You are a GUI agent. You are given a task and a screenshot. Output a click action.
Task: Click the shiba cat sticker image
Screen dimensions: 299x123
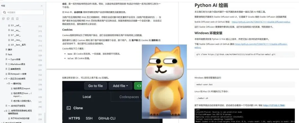pos(164,82)
